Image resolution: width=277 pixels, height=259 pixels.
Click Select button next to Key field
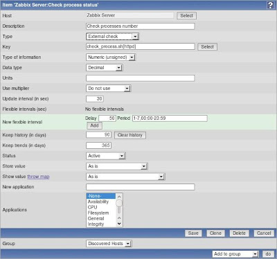tap(207, 47)
